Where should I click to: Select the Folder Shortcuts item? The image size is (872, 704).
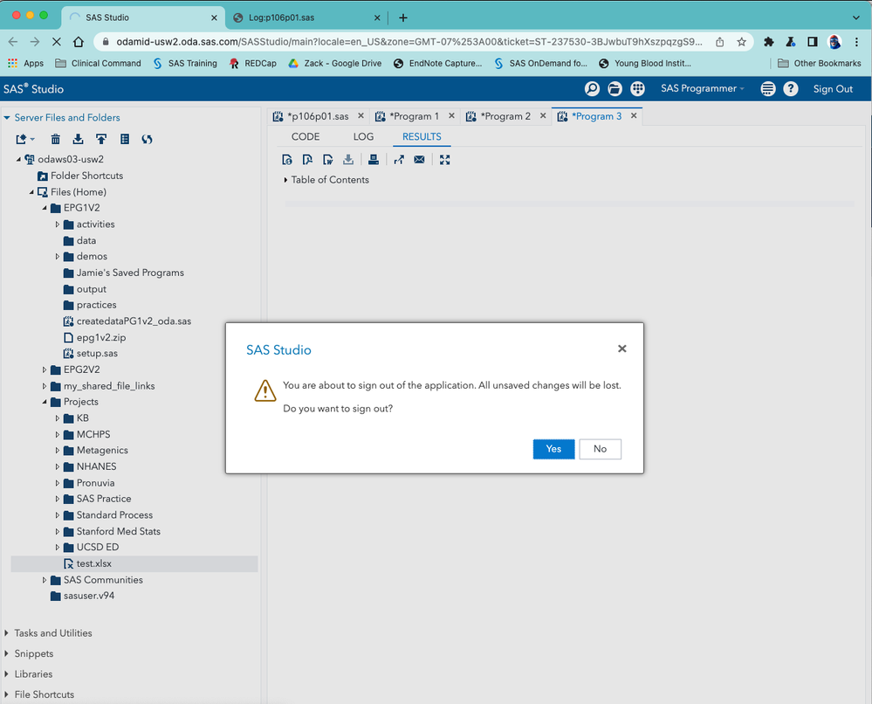coord(86,176)
